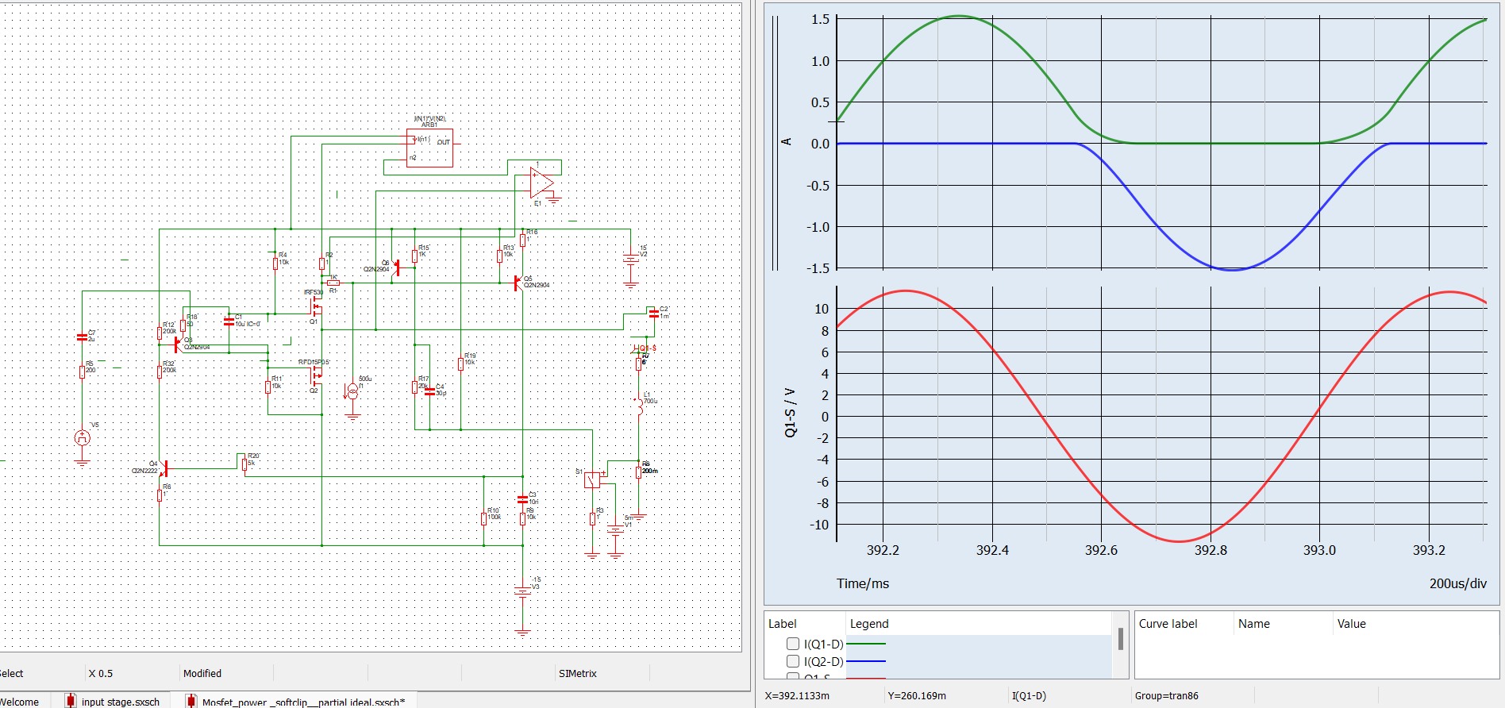Select the L1 700u inductor
This screenshot has width=1505, height=708.
pos(639,406)
